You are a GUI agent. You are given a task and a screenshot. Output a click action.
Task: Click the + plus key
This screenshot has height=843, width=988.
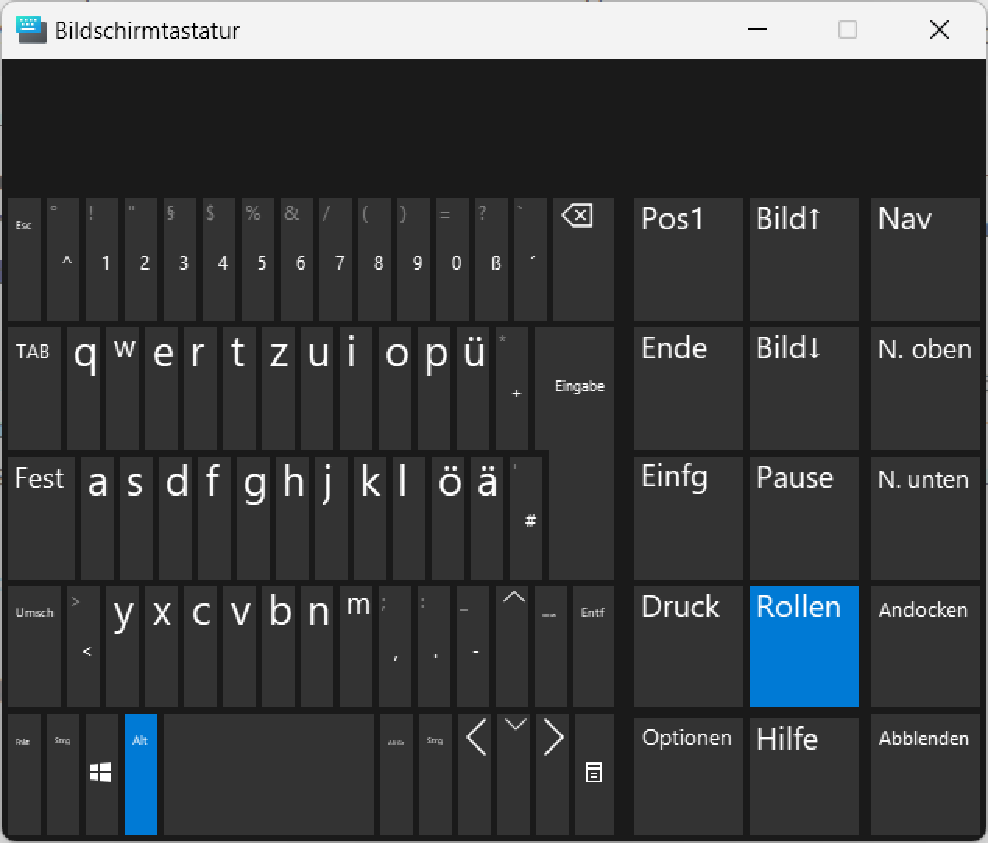[512, 389]
